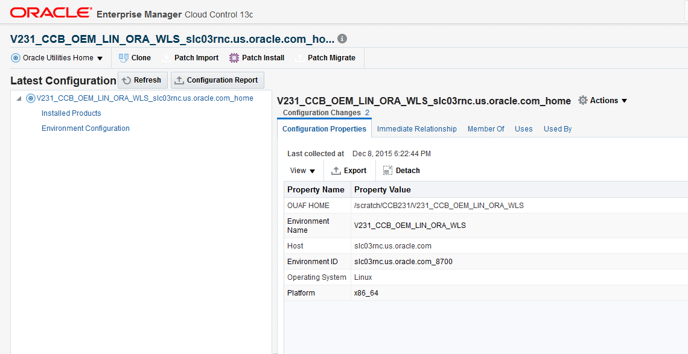Viewport: 688px width, 354px height.
Task: Click the Patch Import upload icon
Action: point(167,58)
